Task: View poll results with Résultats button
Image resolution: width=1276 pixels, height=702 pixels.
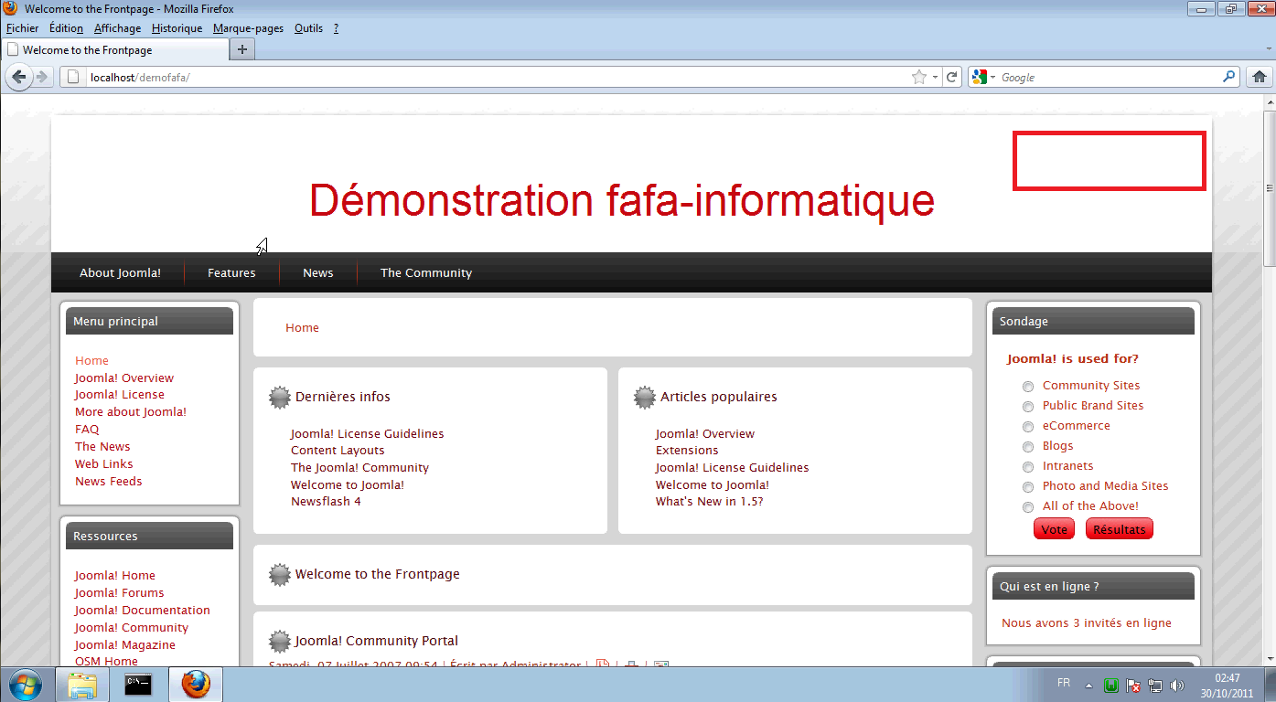Action: coord(1120,529)
